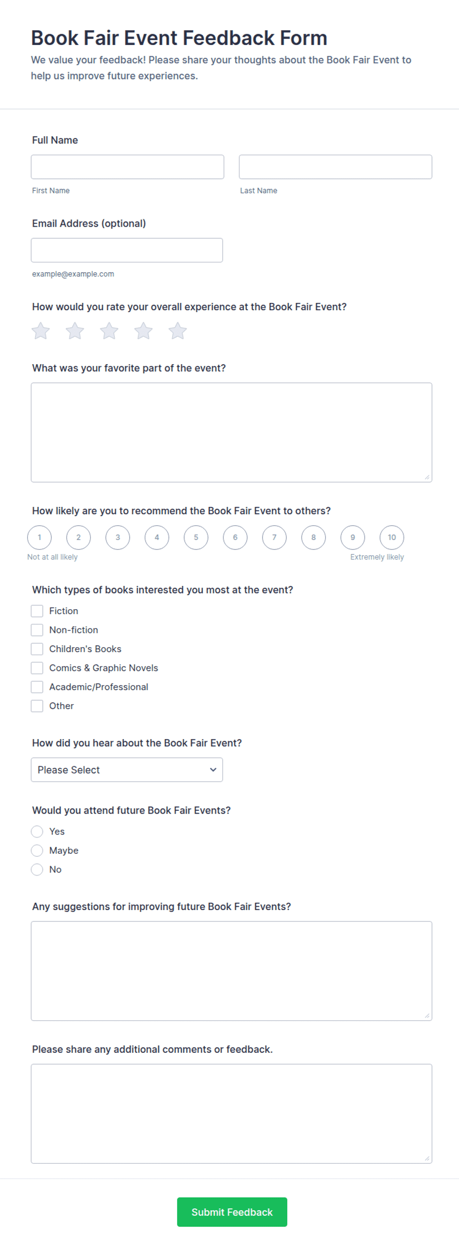The image size is (459, 1251).
Task: Select recommendation score 10
Action: tap(392, 538)
